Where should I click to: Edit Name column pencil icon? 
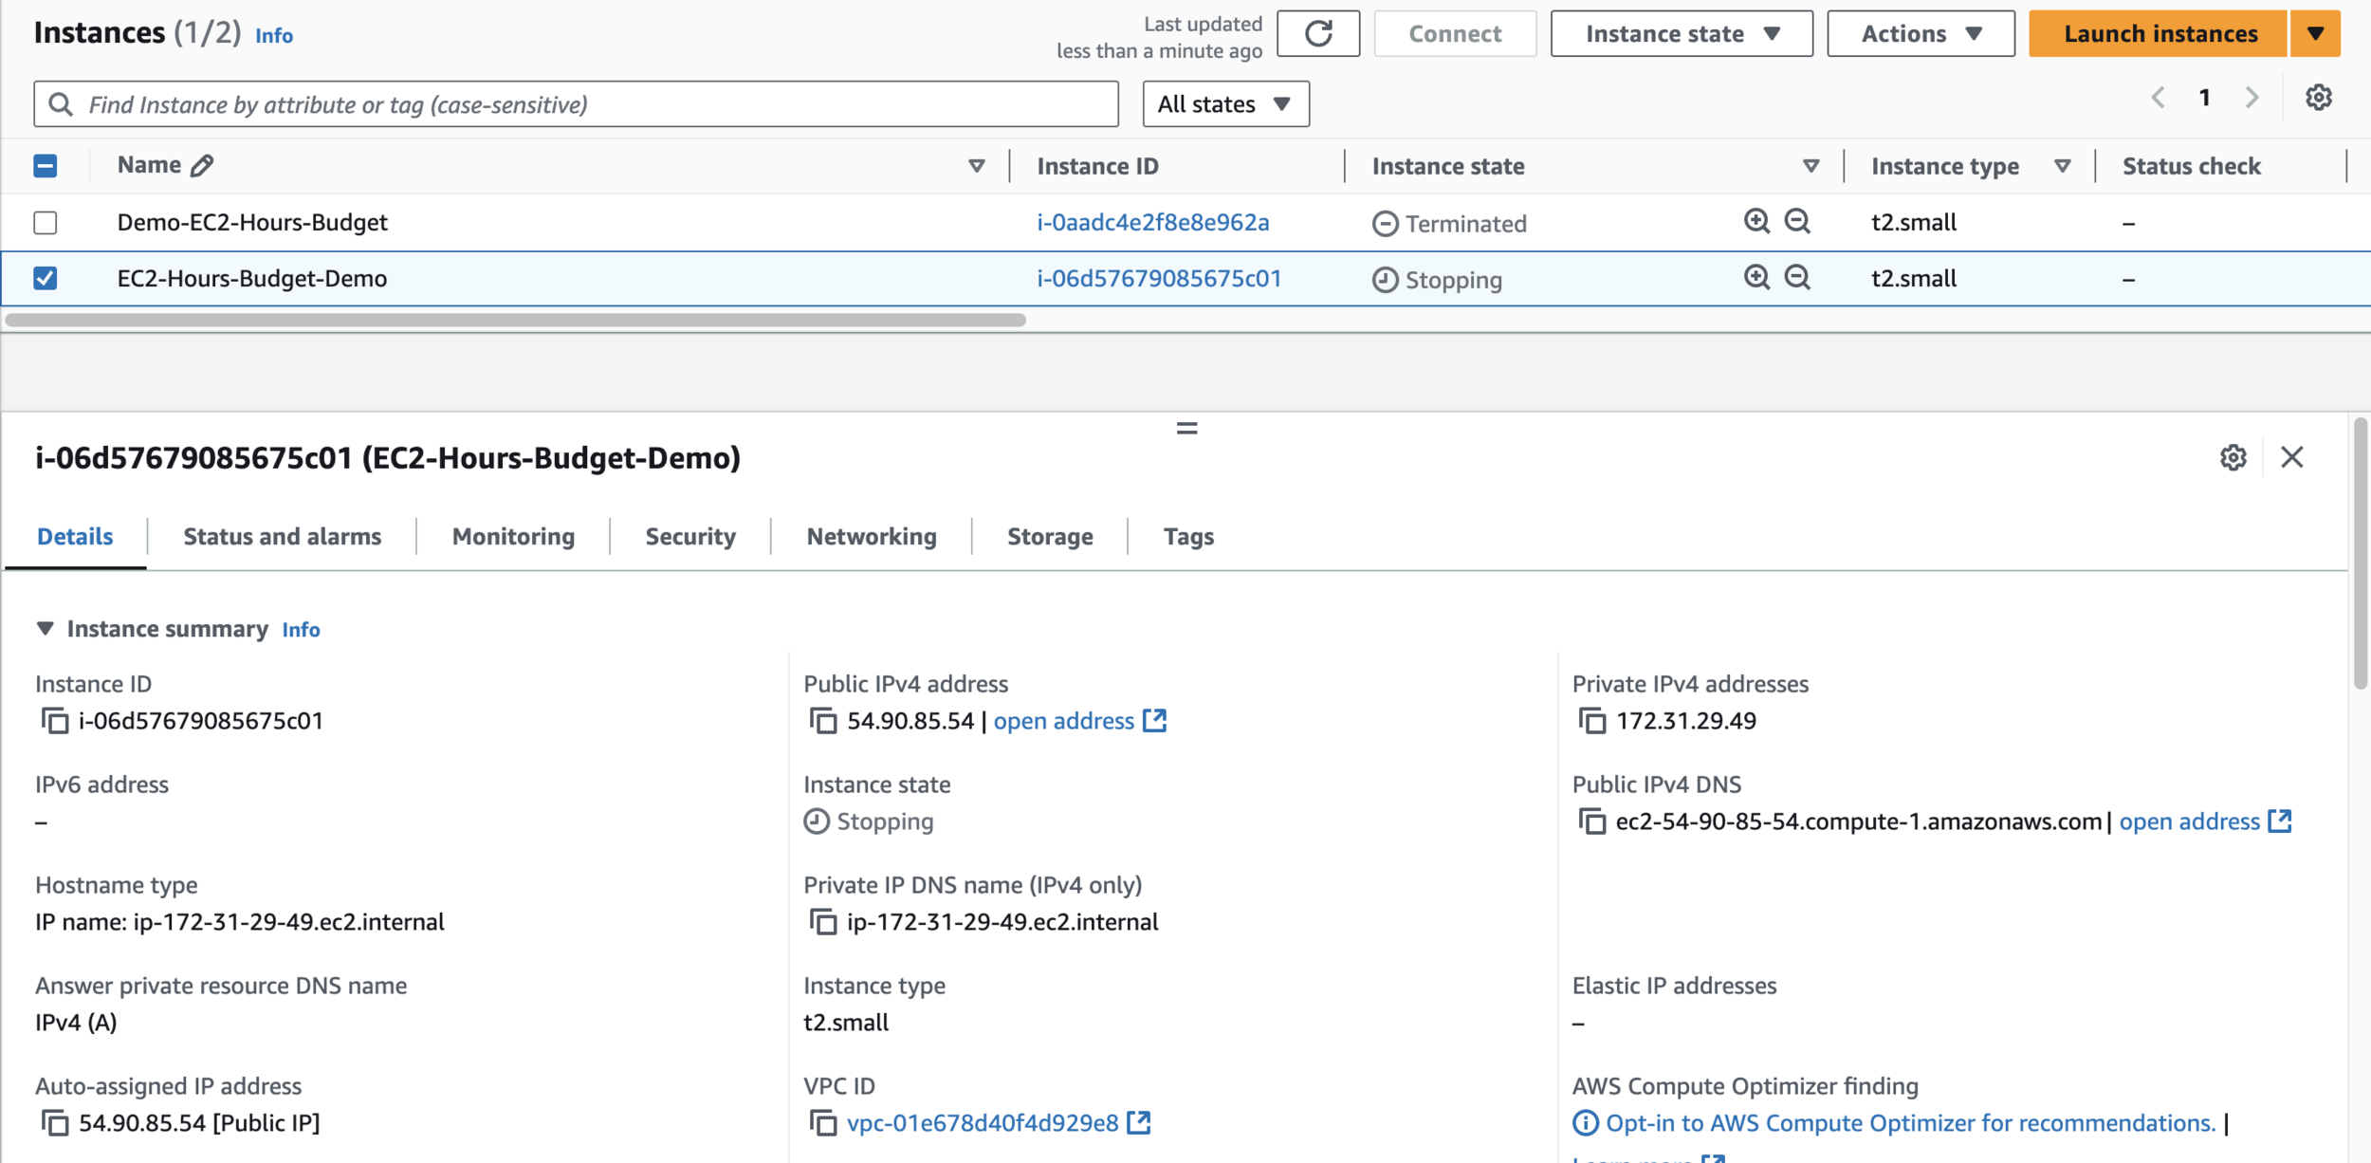(202, 166)
